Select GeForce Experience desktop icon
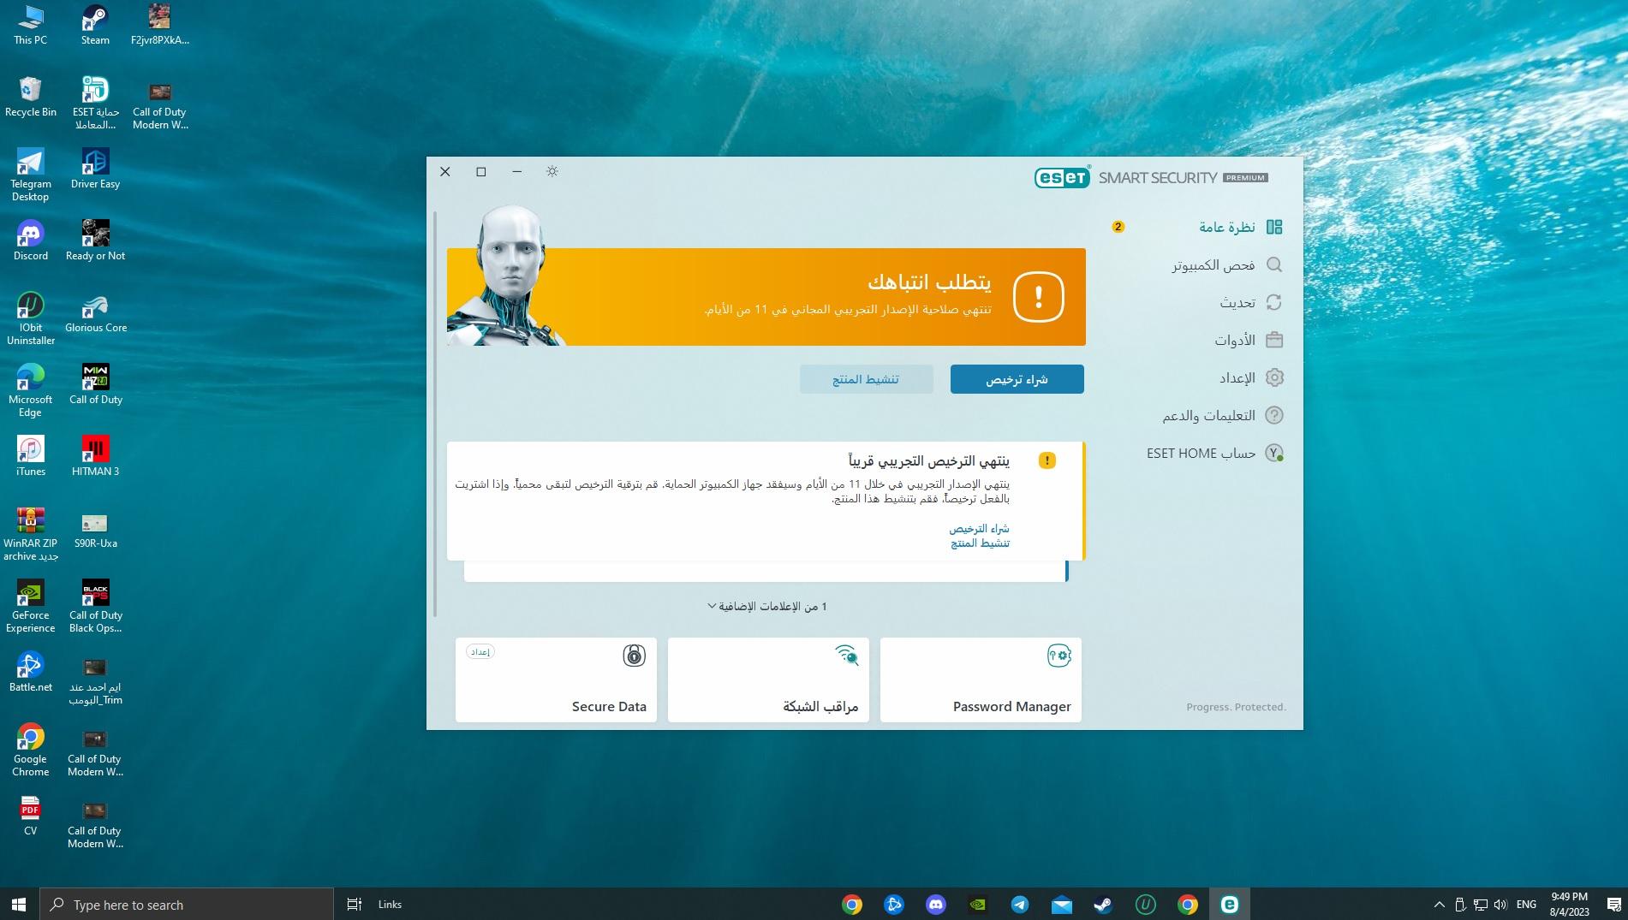The width and height of the screenshot is (1628, 920). tap(30, 606)
